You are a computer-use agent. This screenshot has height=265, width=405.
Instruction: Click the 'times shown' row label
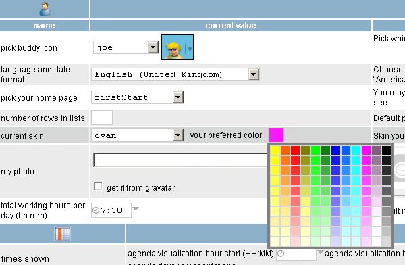(x=25, y=258)
